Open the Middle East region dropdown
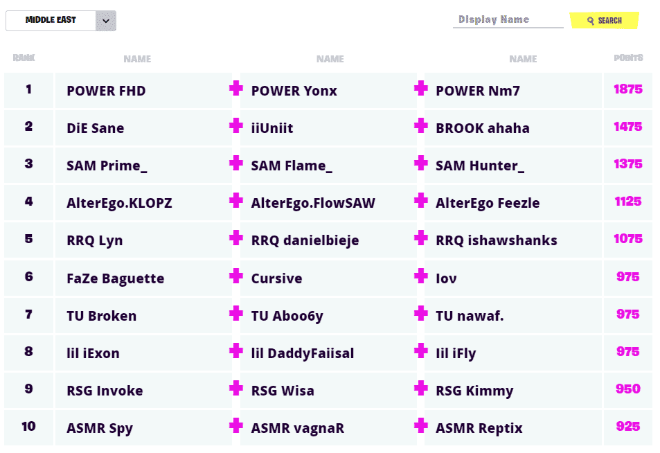This screenshot has width=660, height=453. (x=51, y=21)
